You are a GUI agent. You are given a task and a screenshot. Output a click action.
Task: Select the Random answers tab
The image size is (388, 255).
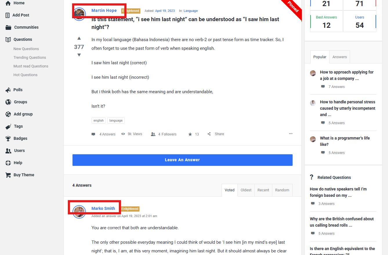click(x=282, y=190)
